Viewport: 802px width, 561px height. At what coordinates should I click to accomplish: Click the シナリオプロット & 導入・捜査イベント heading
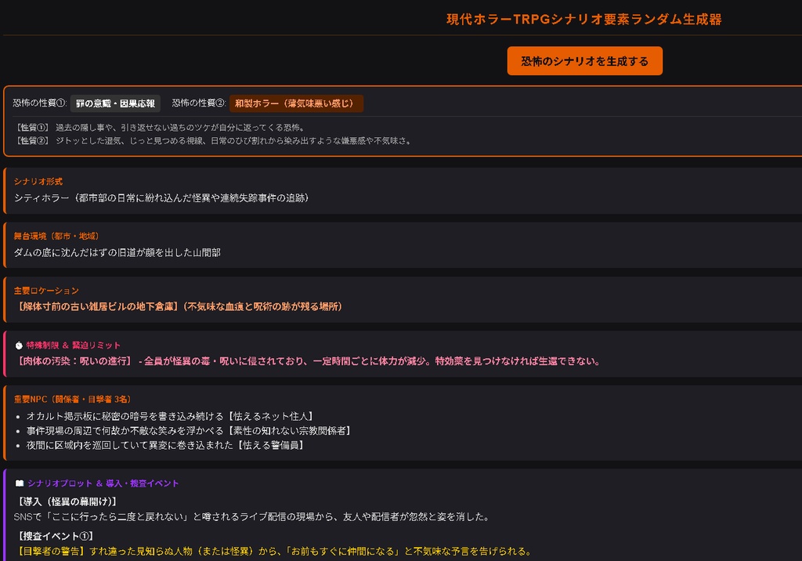pyautogui.click(x=103, y=483)
